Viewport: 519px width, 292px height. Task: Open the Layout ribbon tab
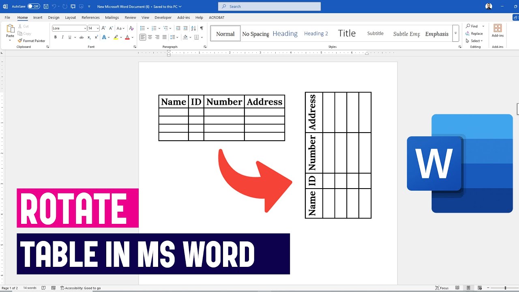tap(71, 17)
